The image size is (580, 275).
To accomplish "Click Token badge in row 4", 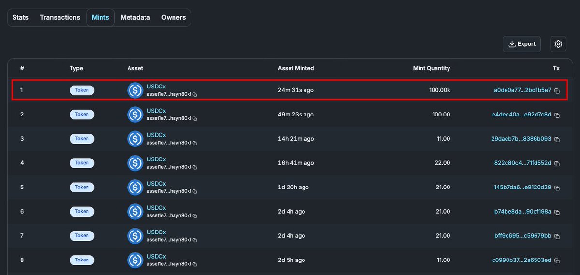I will click(x=82, y=163).
